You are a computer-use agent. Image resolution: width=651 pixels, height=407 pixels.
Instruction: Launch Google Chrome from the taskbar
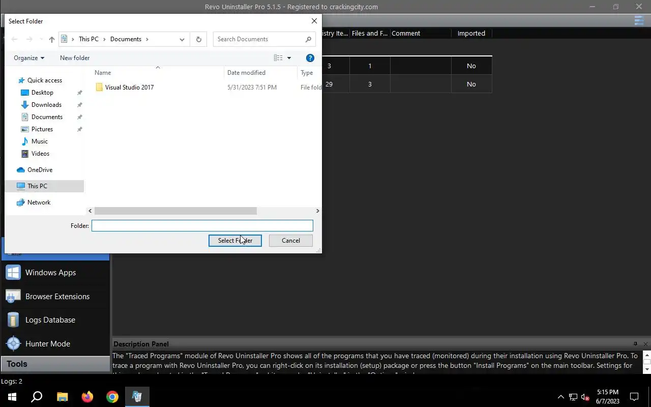(x=112, y=397)
